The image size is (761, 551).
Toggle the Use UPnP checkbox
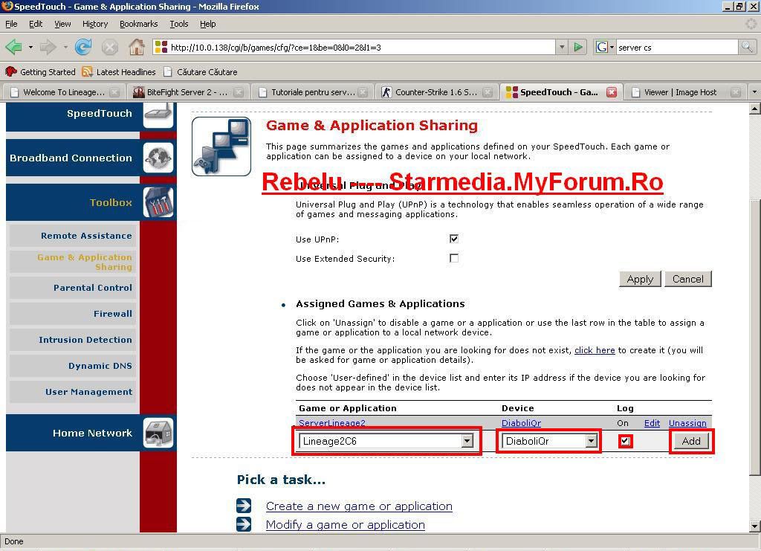(x=454, y=239)
